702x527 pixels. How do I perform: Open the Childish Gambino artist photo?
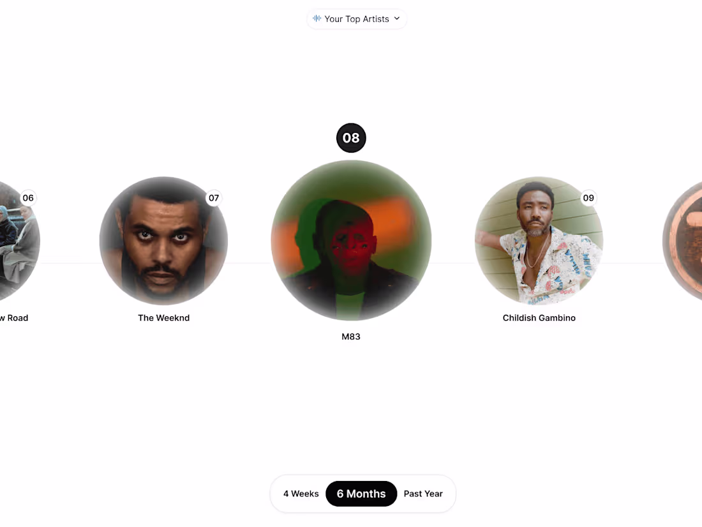[x=539, y=241]
